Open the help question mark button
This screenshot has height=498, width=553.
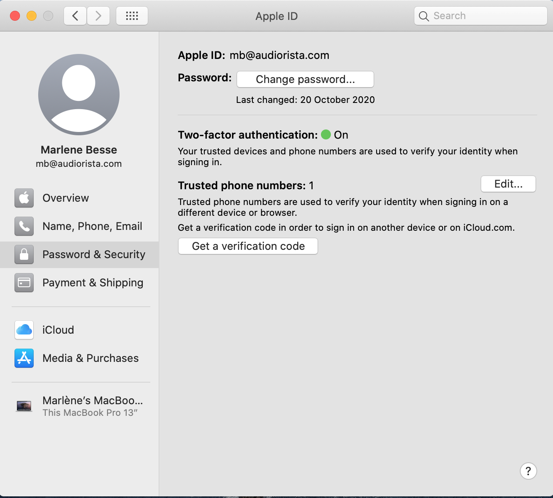528,471
